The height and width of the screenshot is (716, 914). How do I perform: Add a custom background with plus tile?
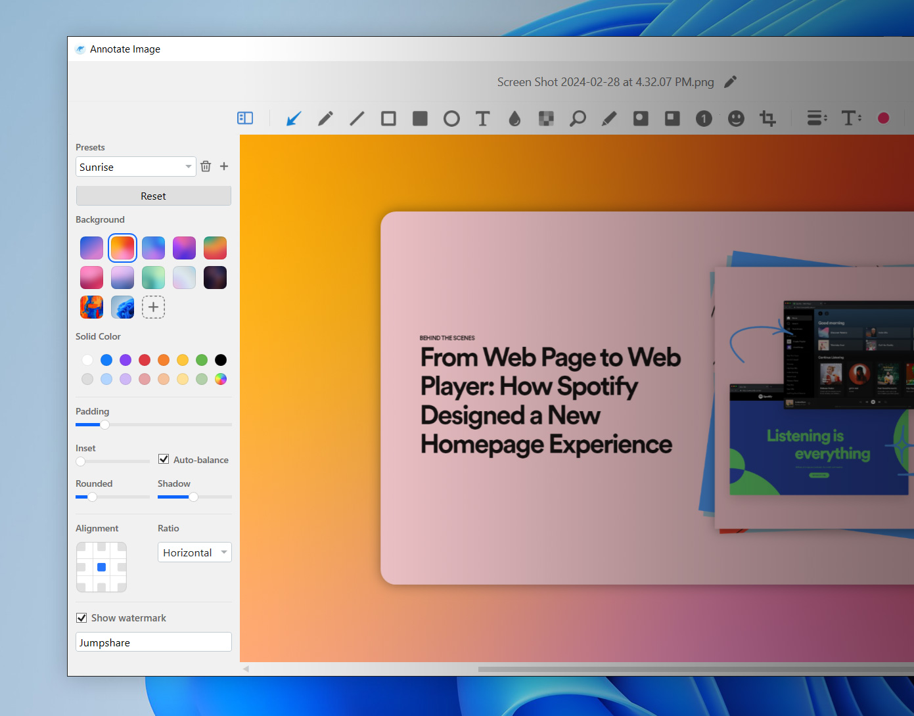point(153,307)
